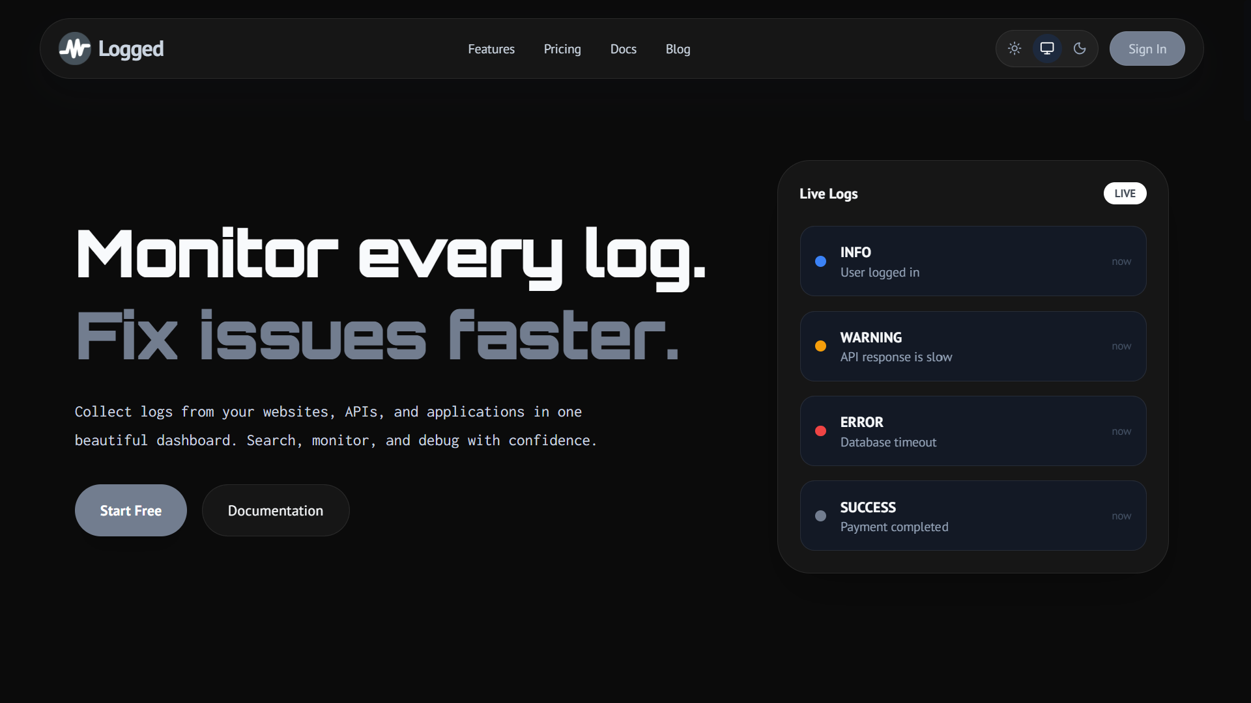The height and width of the screenshot is (703, 1251).
Task: Open the Documentation button
Action: 276,510
